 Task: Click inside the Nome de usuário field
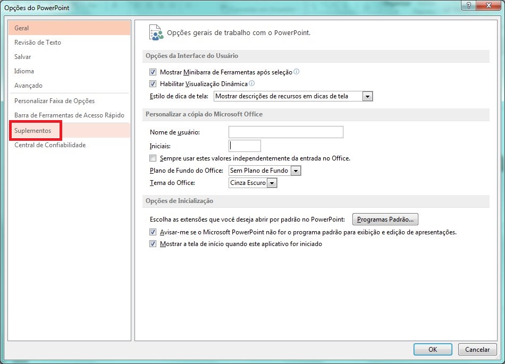(x=285, y=132)
